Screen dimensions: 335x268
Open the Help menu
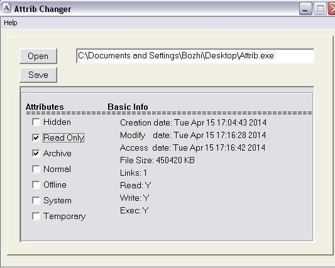[11, 23]
